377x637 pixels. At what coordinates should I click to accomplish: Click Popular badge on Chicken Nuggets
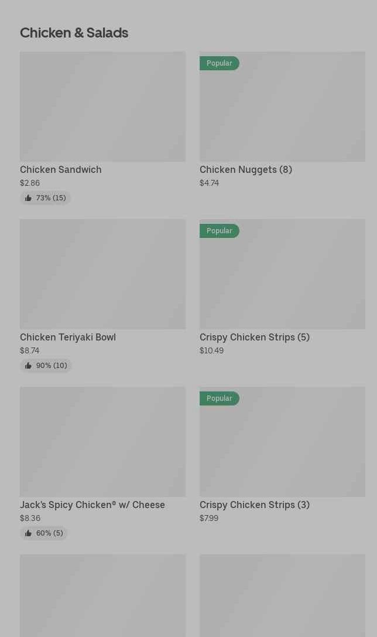219,63
